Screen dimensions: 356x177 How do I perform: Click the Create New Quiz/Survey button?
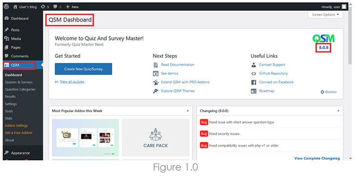(83, 69)
